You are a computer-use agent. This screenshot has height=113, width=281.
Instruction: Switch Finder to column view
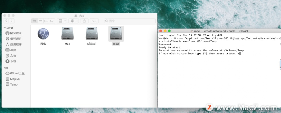pyautogui.click(x=46, y=21)
